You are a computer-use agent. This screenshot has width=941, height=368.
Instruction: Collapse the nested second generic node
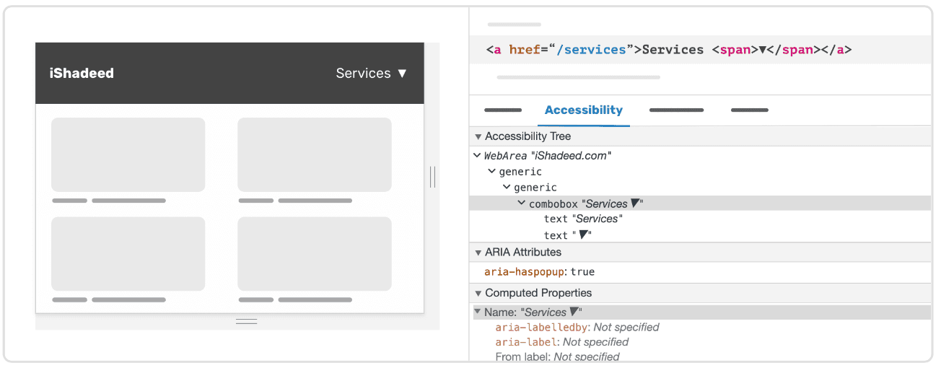click(x=507, y=188)
